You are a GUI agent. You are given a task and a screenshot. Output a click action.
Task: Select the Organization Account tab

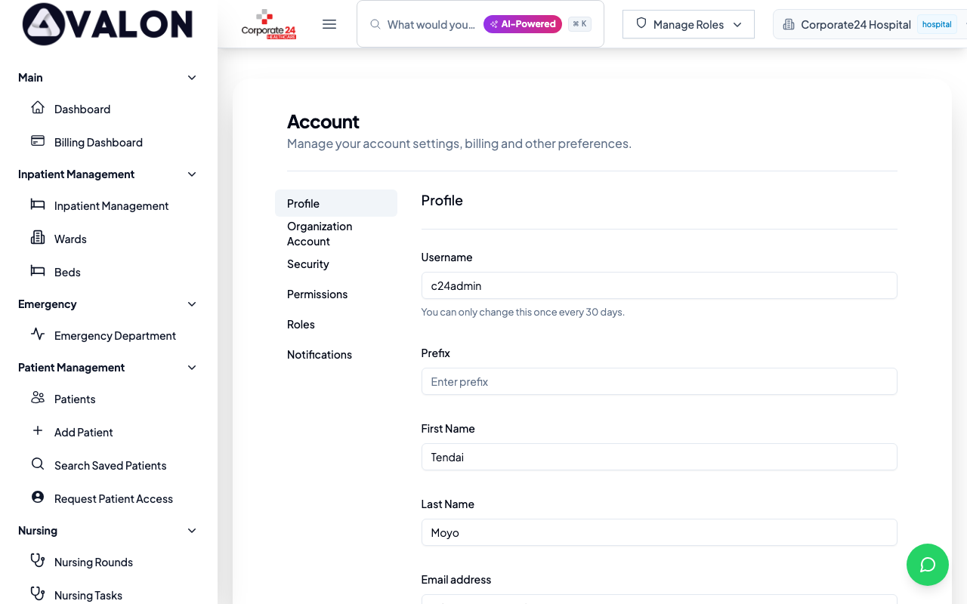pyautogui.click(x=320, y=234)
